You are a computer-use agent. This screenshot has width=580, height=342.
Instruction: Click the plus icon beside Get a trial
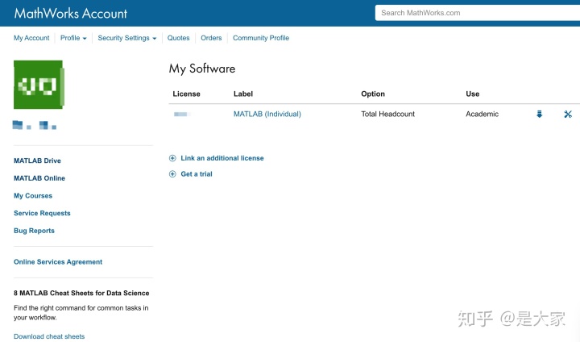pos(172,174)
